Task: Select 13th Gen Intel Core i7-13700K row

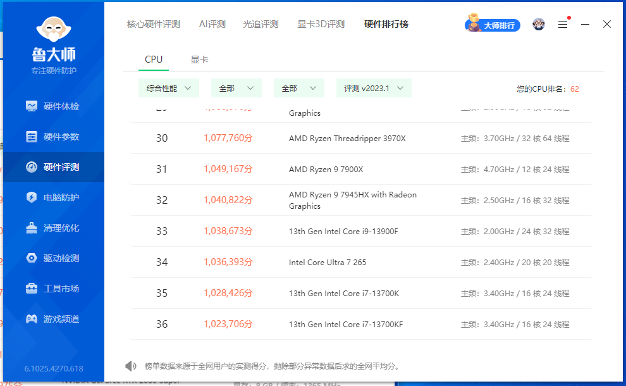Action: pyautogui.click(x=361, y=293)
